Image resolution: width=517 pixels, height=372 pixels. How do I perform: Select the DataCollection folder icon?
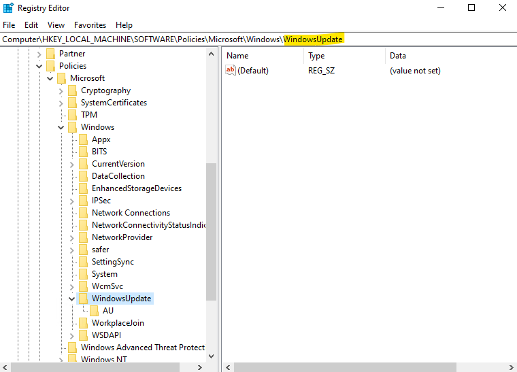[x=83, y=176]
